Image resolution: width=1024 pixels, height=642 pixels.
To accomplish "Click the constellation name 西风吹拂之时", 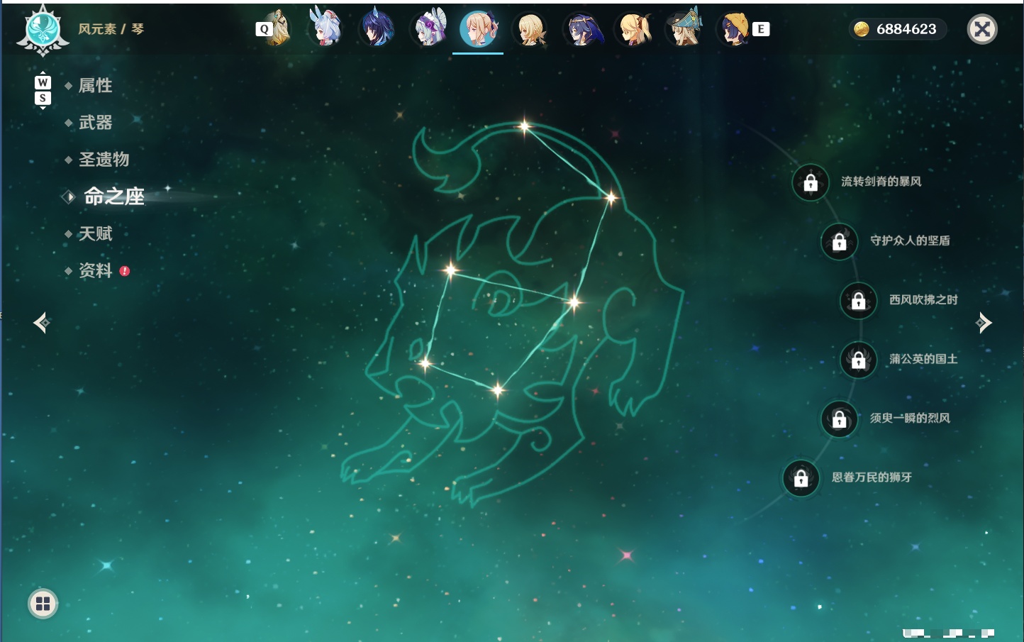I will pyautogui.click(x=923, y=299).
